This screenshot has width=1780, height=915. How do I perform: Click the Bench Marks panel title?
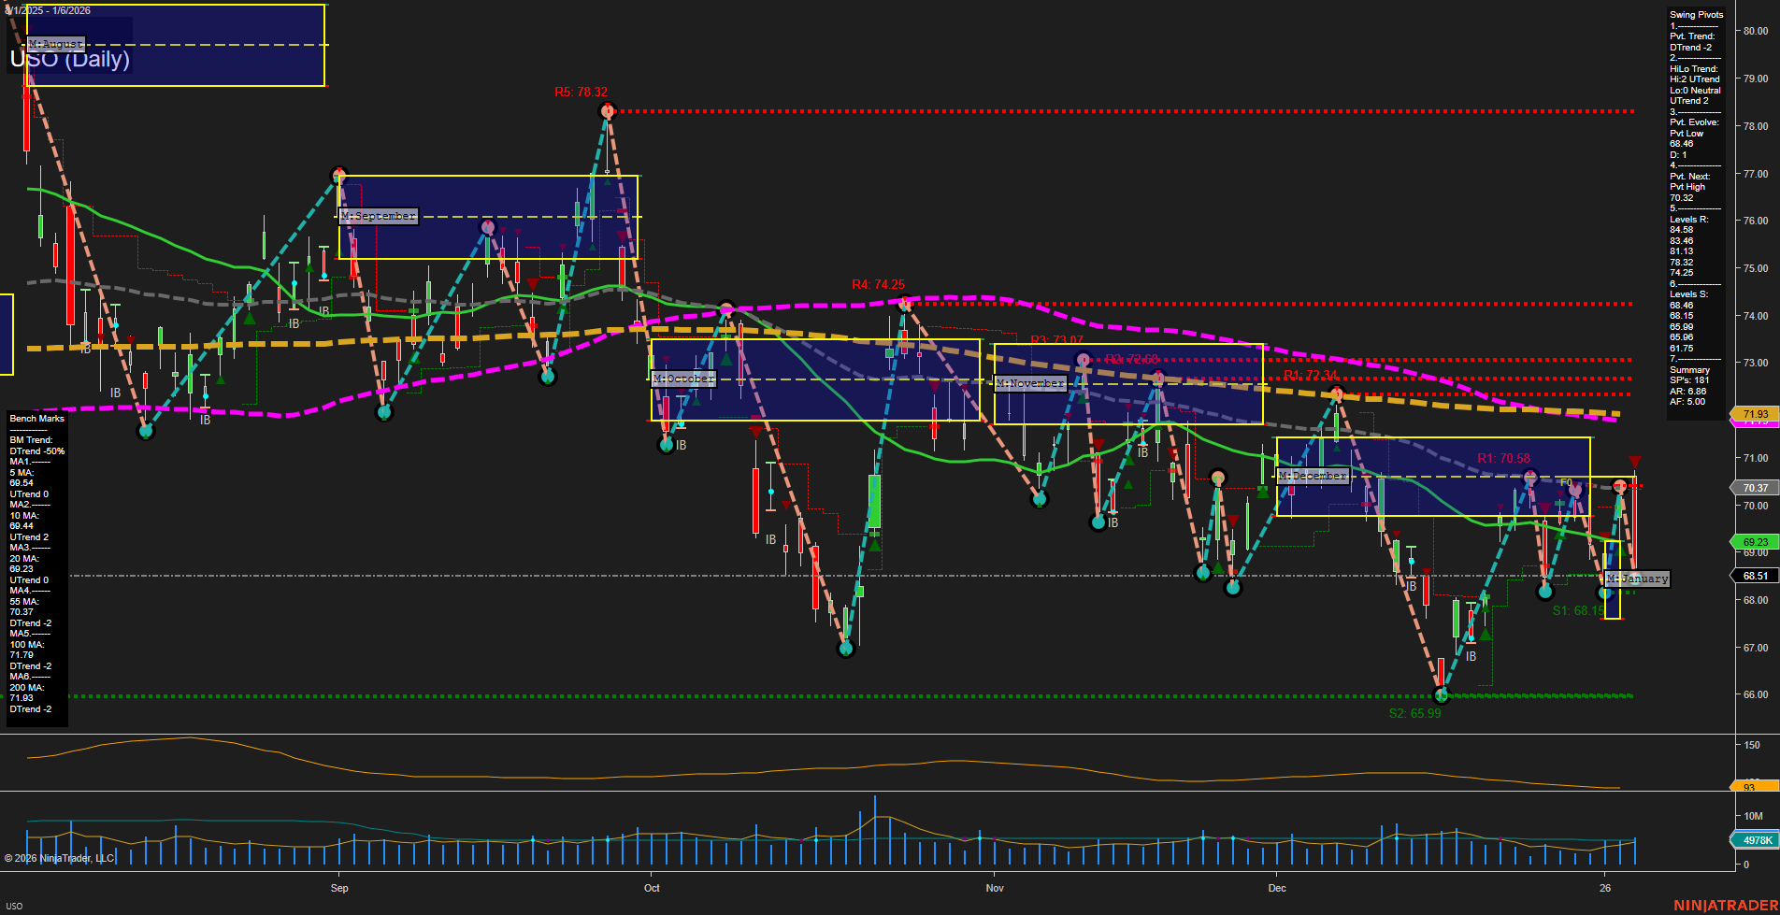pyautogui.click(x=36, y=418)
